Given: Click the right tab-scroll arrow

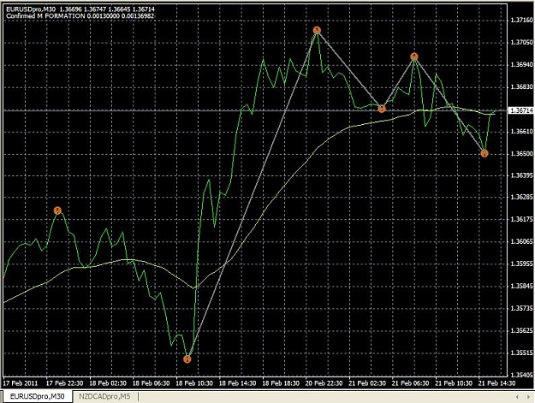Looking at the screenshot, I should [x=528, y=396].
